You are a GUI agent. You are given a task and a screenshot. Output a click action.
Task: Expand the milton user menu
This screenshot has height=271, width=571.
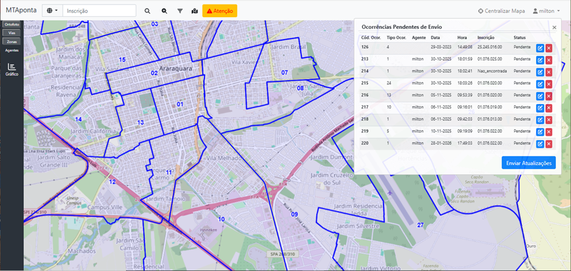(546, 11)
